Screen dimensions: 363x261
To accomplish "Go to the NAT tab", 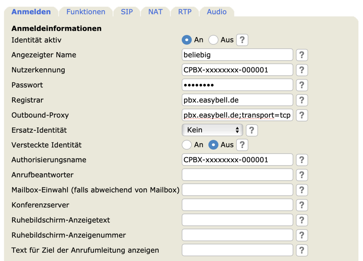I will click(155, 12).
